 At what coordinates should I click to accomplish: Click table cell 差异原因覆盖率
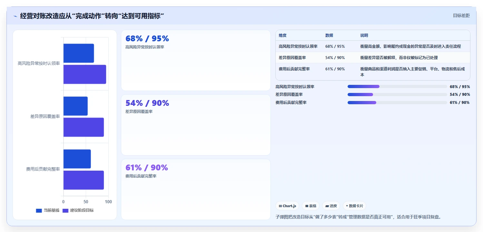coord(292,58)
